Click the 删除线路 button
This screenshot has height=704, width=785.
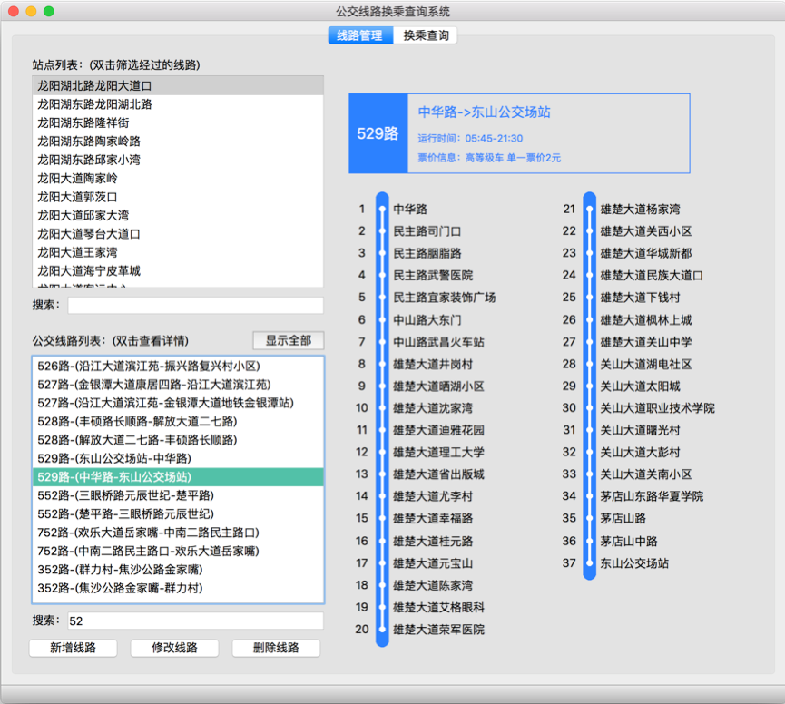tap(276, 648)
